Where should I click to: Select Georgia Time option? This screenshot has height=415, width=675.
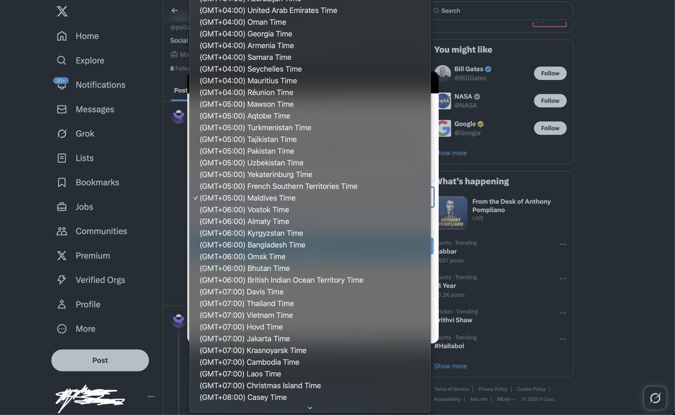pyautogui.click(x=310, y=34)
